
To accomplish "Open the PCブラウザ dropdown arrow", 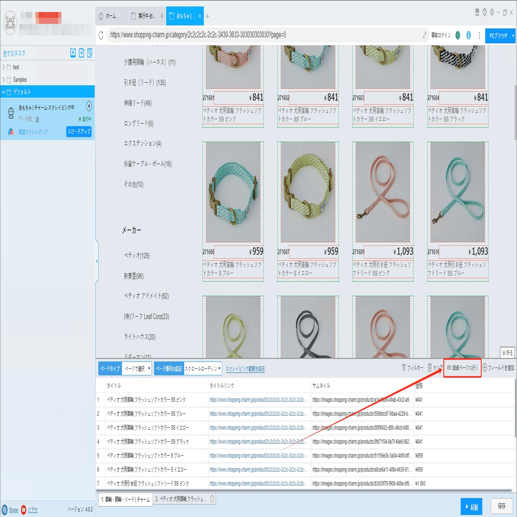I will pyautogui.click(x=513, y=35).
